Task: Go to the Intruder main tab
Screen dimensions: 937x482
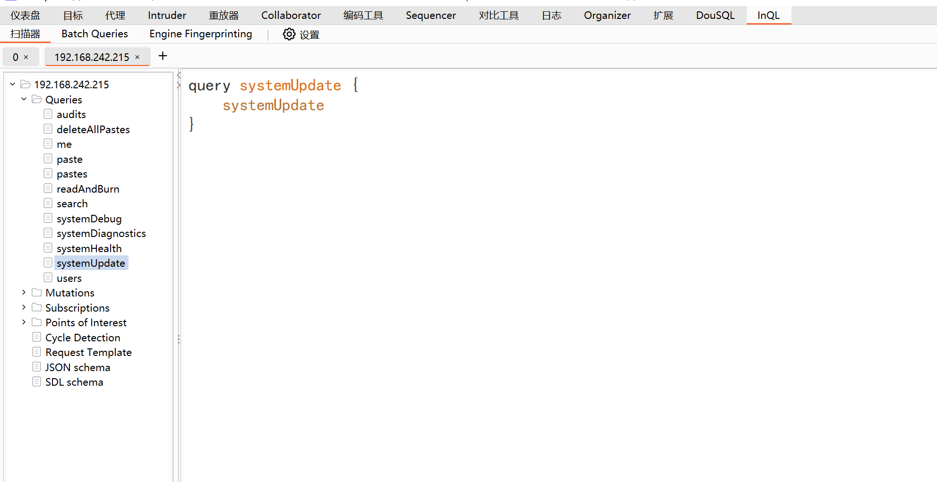Action: (167, 16)
